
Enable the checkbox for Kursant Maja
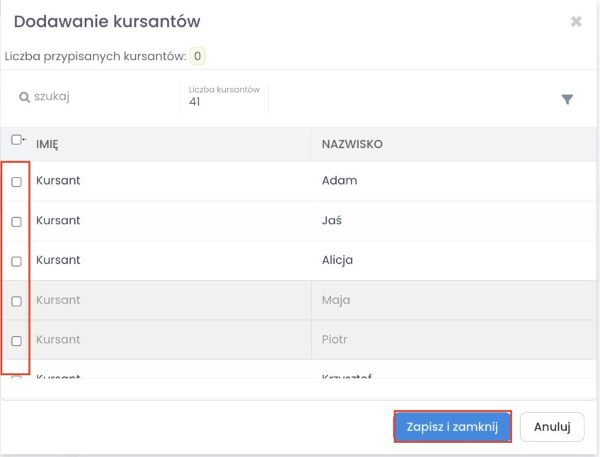coord(17,301)
